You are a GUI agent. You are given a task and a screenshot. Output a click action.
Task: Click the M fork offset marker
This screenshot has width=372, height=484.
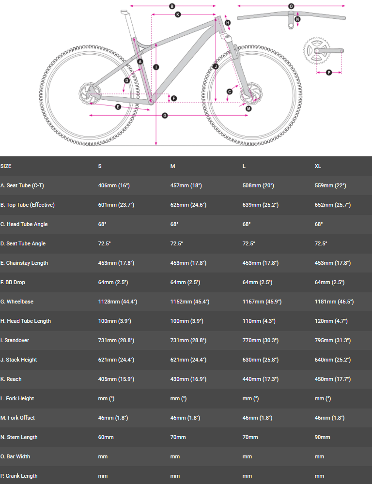248,109
